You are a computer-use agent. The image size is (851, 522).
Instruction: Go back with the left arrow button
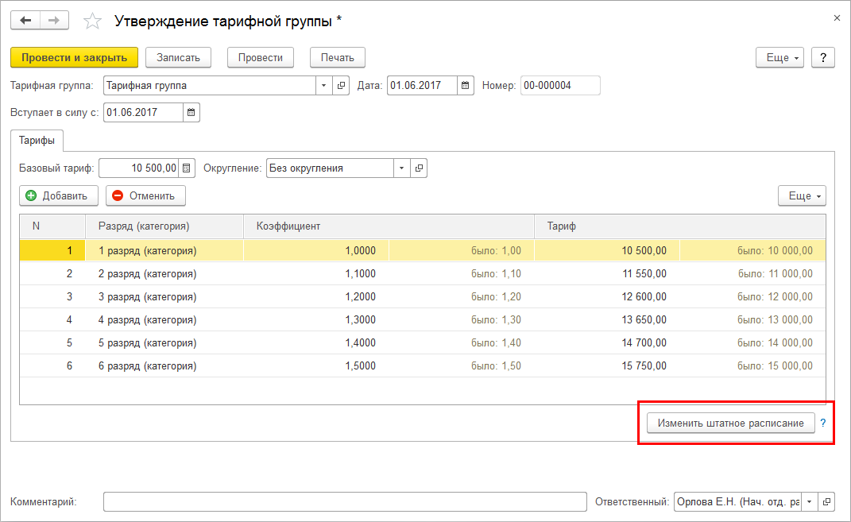click(x=25, y=21)
